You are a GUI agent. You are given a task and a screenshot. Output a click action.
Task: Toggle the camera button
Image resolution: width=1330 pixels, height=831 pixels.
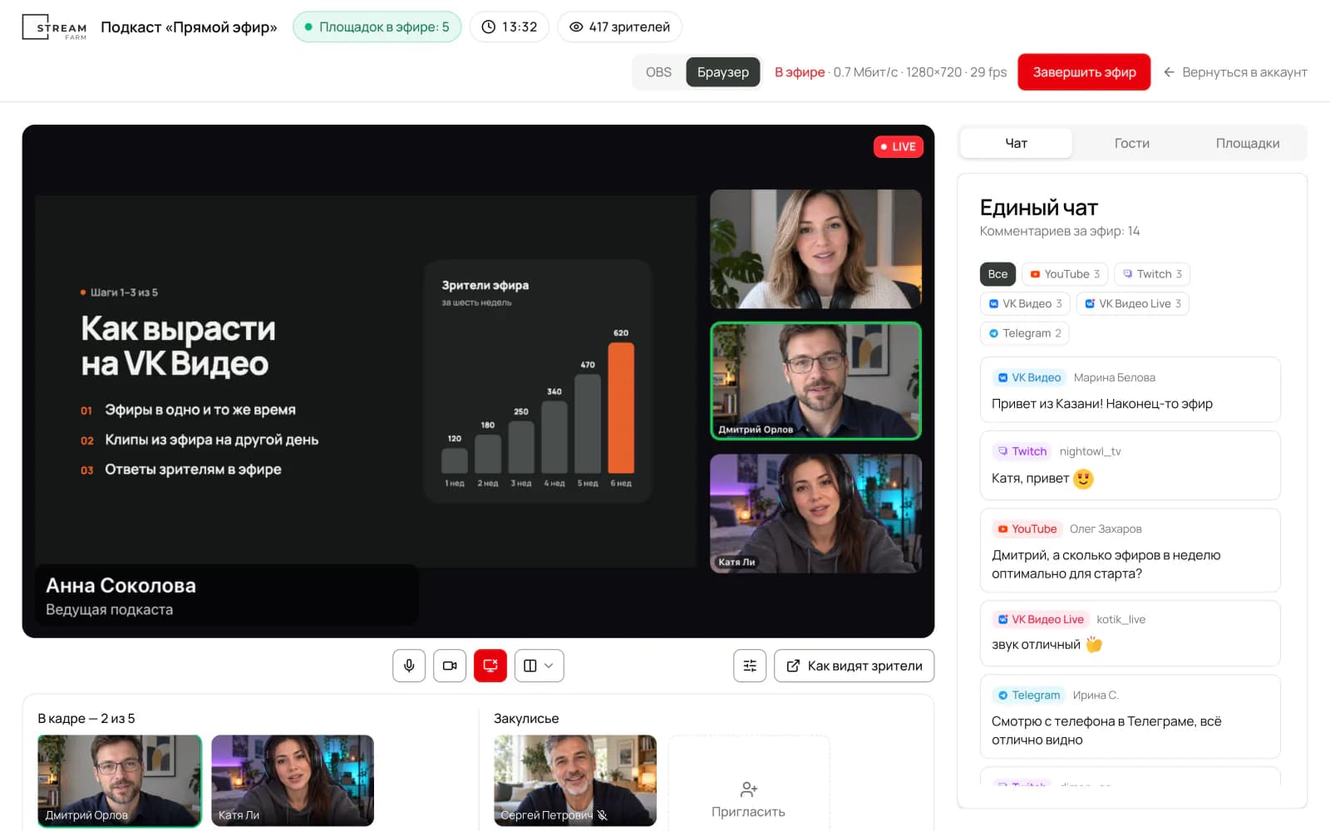click(450, 666)
